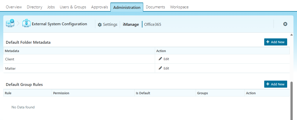The height and width of the screenshot is (120, 297).
Task: Edit the Matter metadata entry
Action: [x=164, y=68]
